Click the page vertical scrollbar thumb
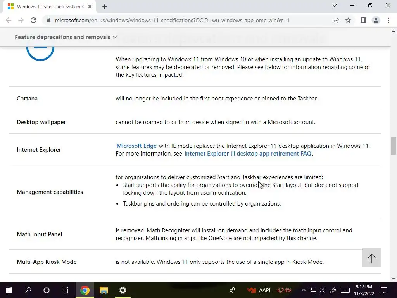Image resolution: width=397 pixels, height=298 pixels. (x=394, y=146)
